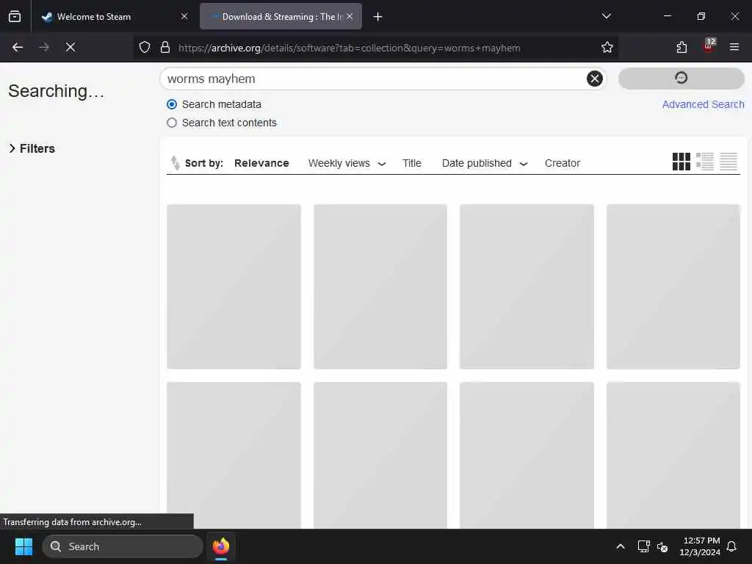Go back to previous page
Image resolution: width=752 pixels, height=564 pixels.
18,47
